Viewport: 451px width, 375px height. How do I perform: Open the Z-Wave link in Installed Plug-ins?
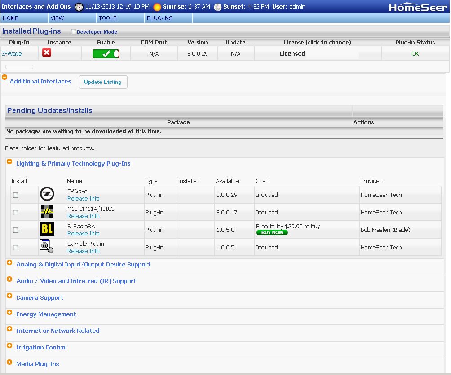12,54
